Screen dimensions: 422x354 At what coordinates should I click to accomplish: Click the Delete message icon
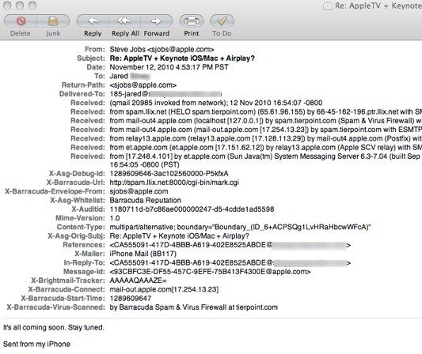click(21, 21)
